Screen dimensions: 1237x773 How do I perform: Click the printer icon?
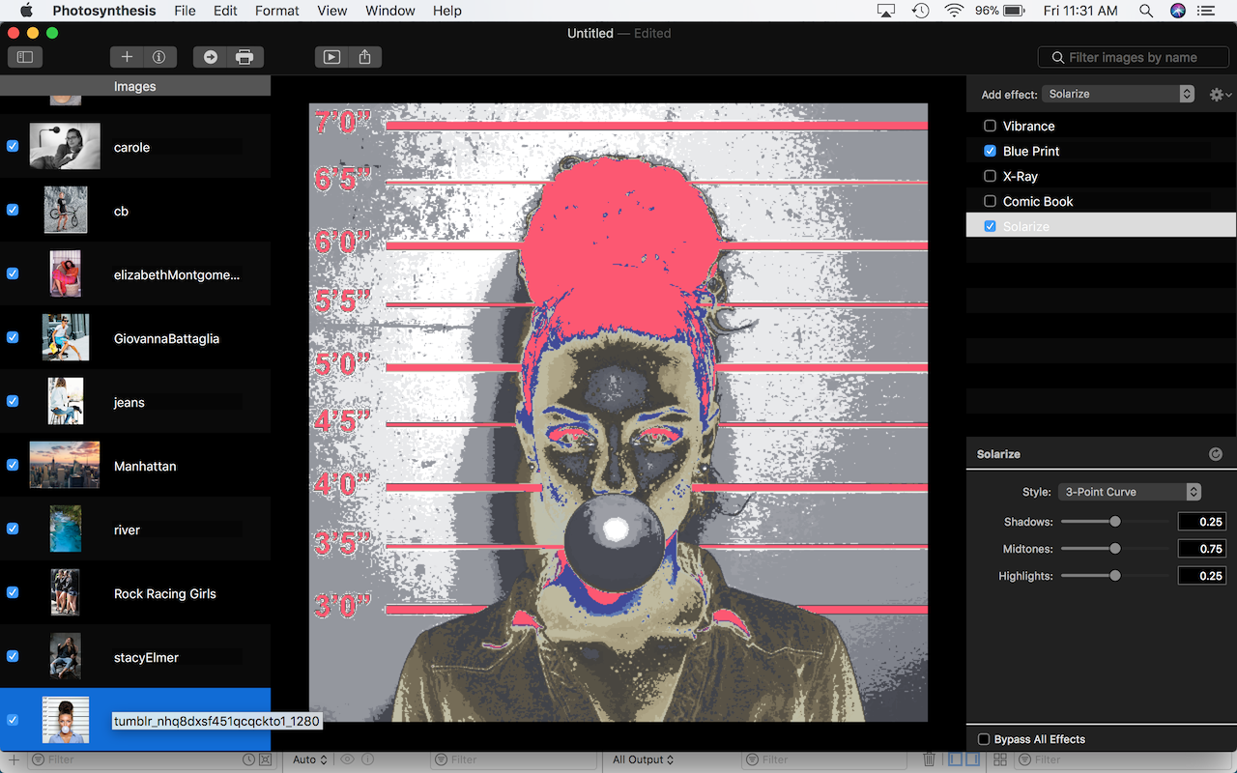pos(245,57)
